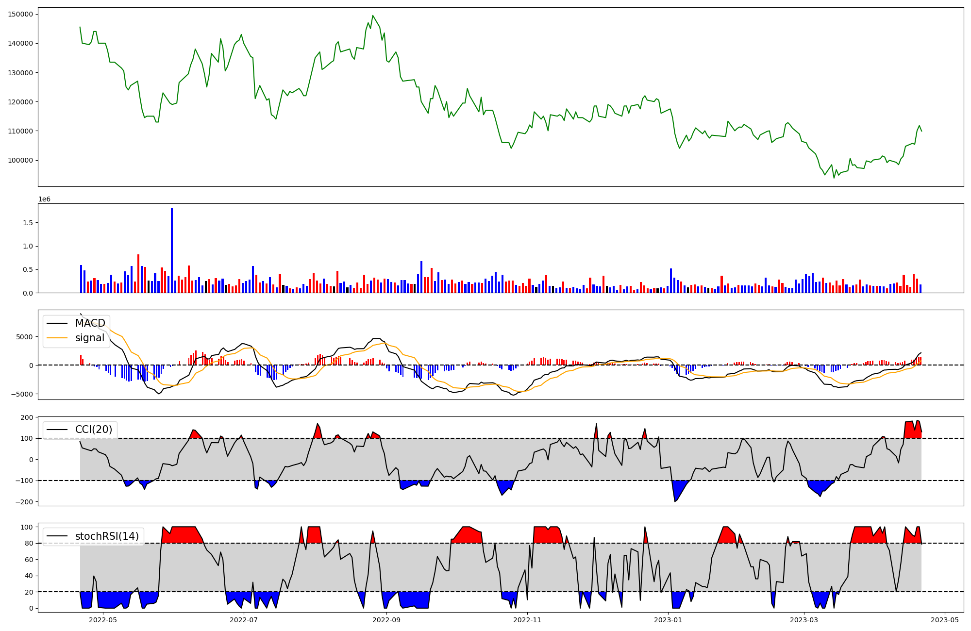Click the -5000 tick on MACD axis

pyautogui.click(x=21, y=394)
